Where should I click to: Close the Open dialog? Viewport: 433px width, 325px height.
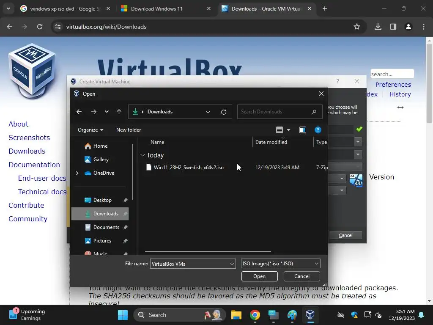tap(321, 94)
